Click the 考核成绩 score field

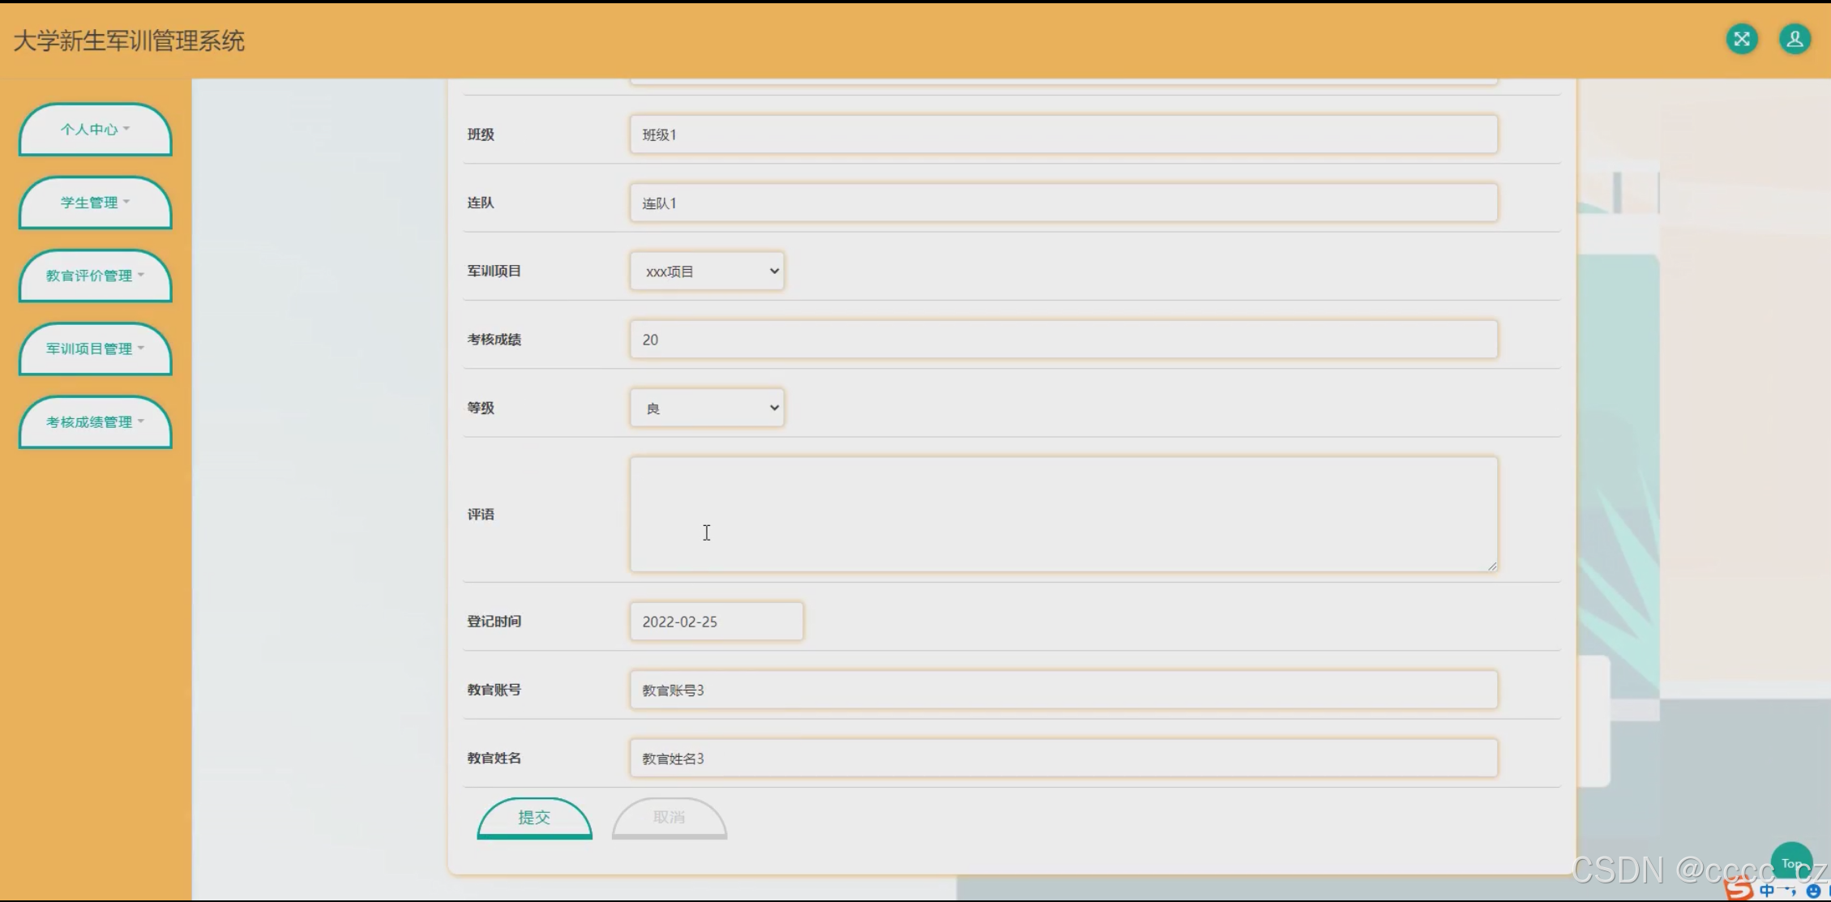(1063, 340)
